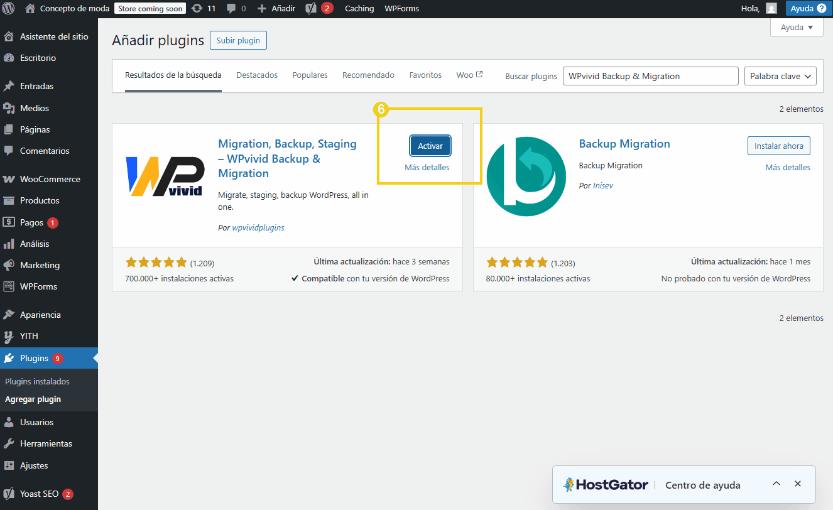Open the Añadir new content menu
Viewport: 833px width, 510px height.
[x=276, y=9]
